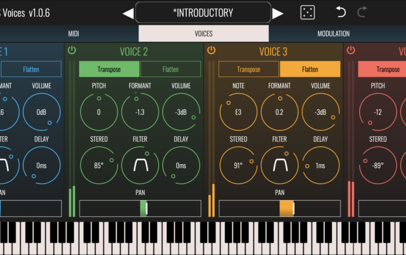Open the INTRODUCTORY preset selector
Viewport: 406px width, 255px height.
pyautogui.click(x=203, y=13)
